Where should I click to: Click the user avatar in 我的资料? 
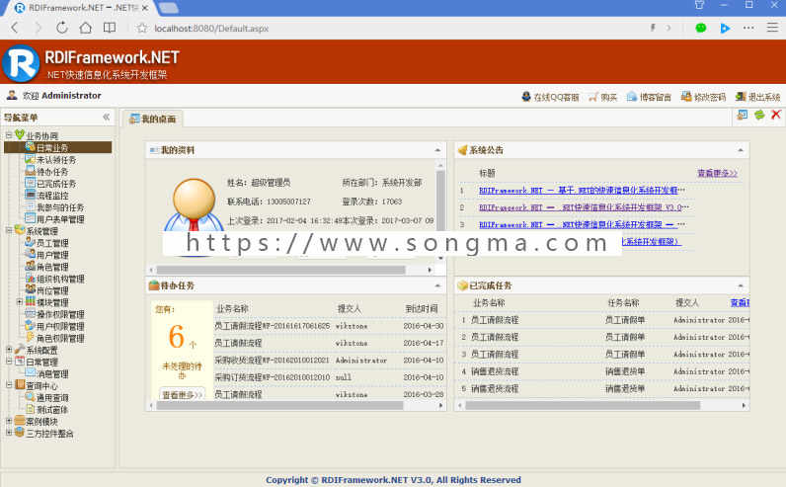click(194, 205)
